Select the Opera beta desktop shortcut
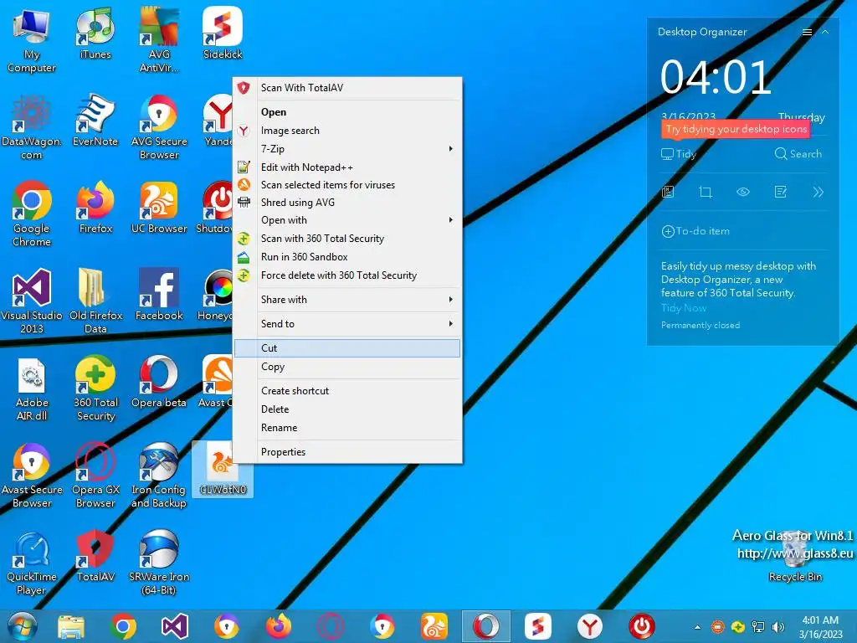 pyautogui.click(x=159, y=382)
